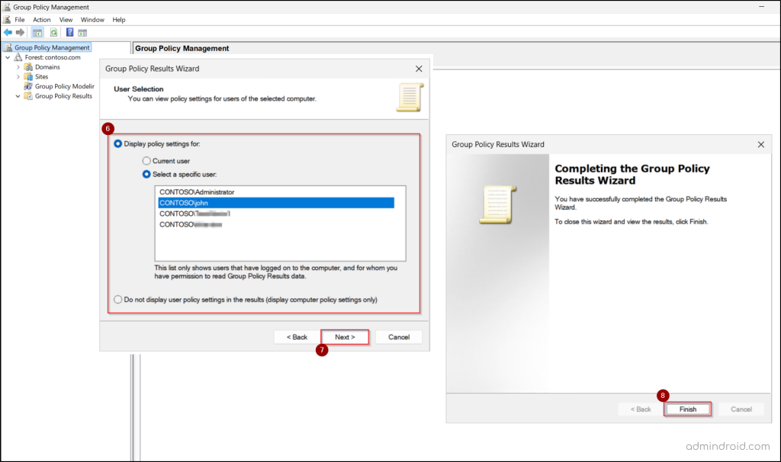Click the Group Policy Management title bar icon
The width and height of the screenshot is (781, 462).
6,7
